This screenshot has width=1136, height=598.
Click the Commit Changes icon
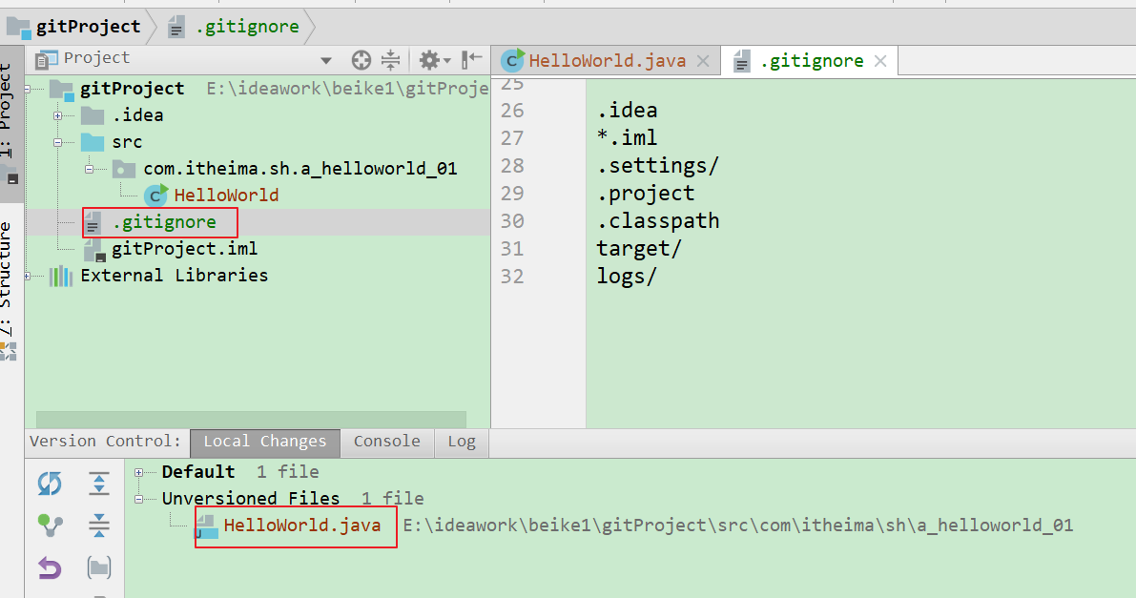[50, 526]
